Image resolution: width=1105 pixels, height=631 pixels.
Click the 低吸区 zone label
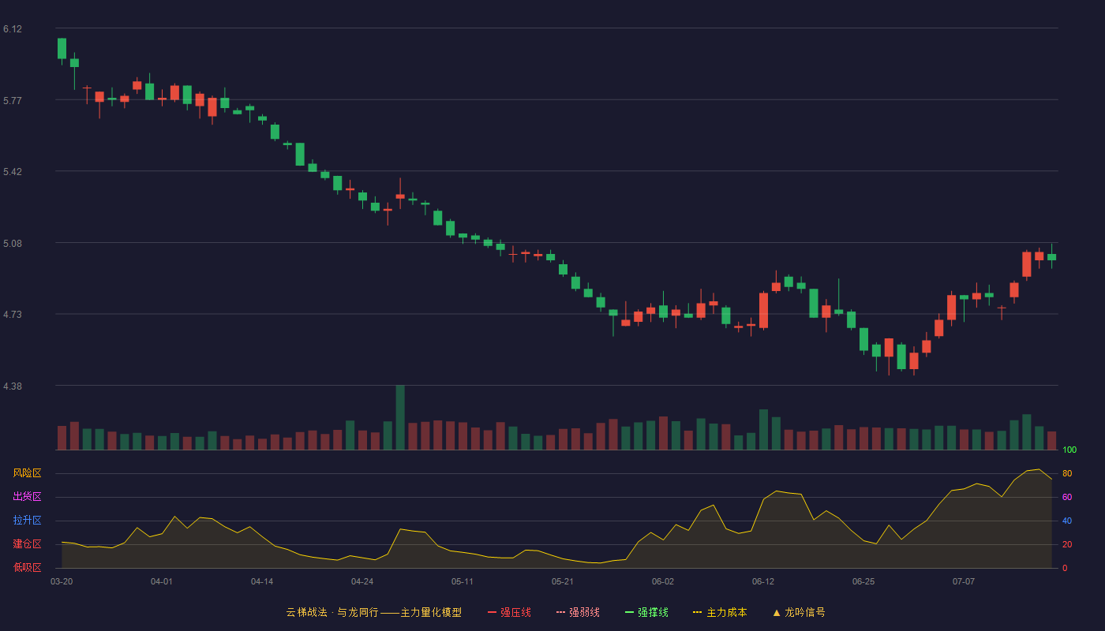[x=27, y=568]
